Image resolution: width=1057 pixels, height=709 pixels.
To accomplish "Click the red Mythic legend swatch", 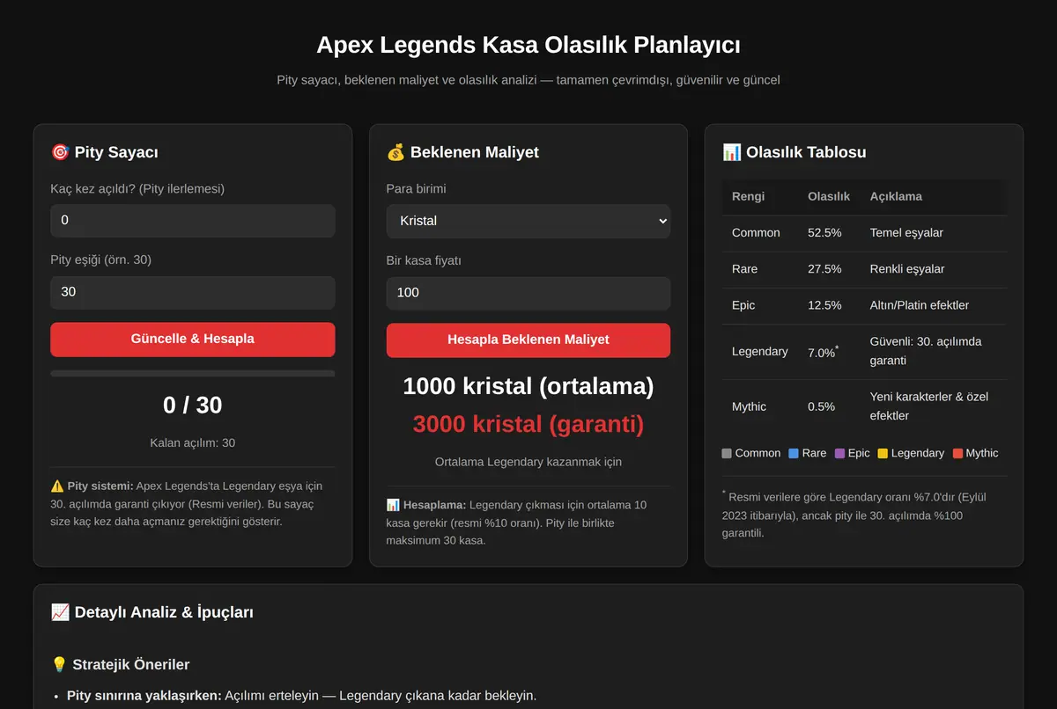I will pyautogui.click(x=957, y=453).
